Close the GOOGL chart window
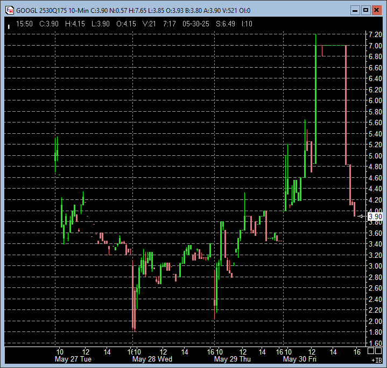Image resolution: width=387 pixels, height=368 pixels. [x=377, y=10]
